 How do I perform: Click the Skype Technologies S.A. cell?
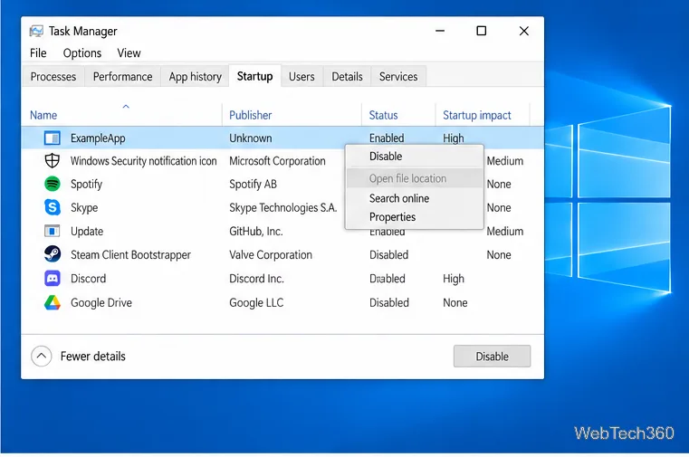pyautogui.click(x=283, y=207)
